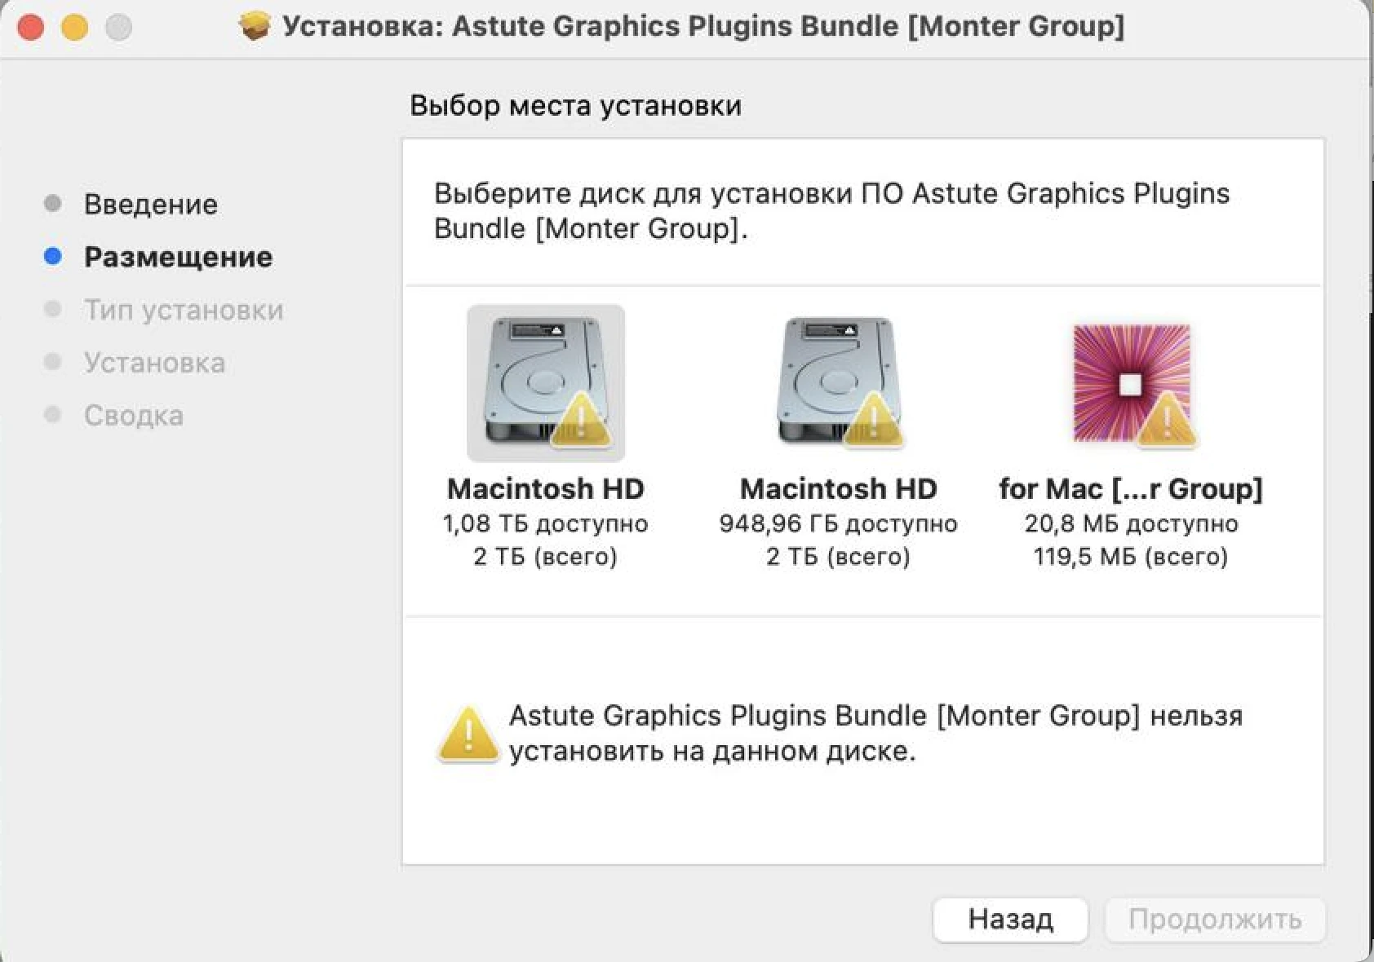Click the package icon in the title bar
The image size is (1374, 962).
point(255,26)
